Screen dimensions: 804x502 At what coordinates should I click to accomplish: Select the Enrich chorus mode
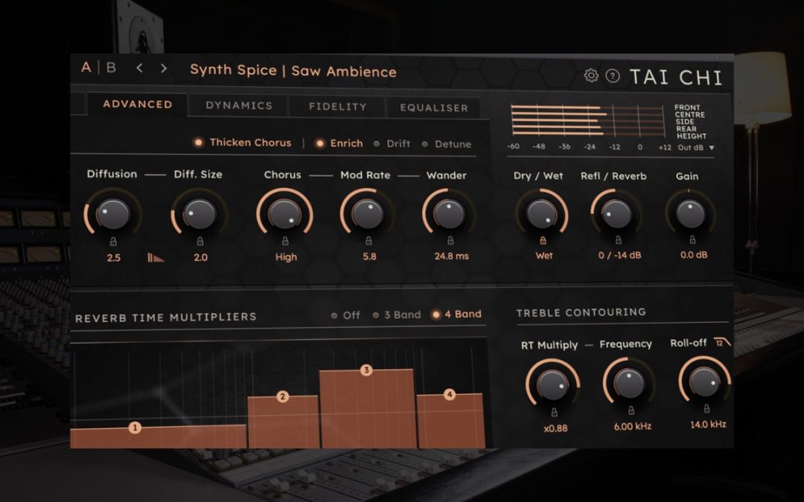click(x=339, y=144)
